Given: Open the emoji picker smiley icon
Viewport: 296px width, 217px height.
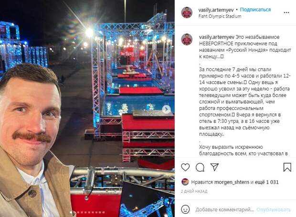Looking at the screenshot, I should 185,209.
